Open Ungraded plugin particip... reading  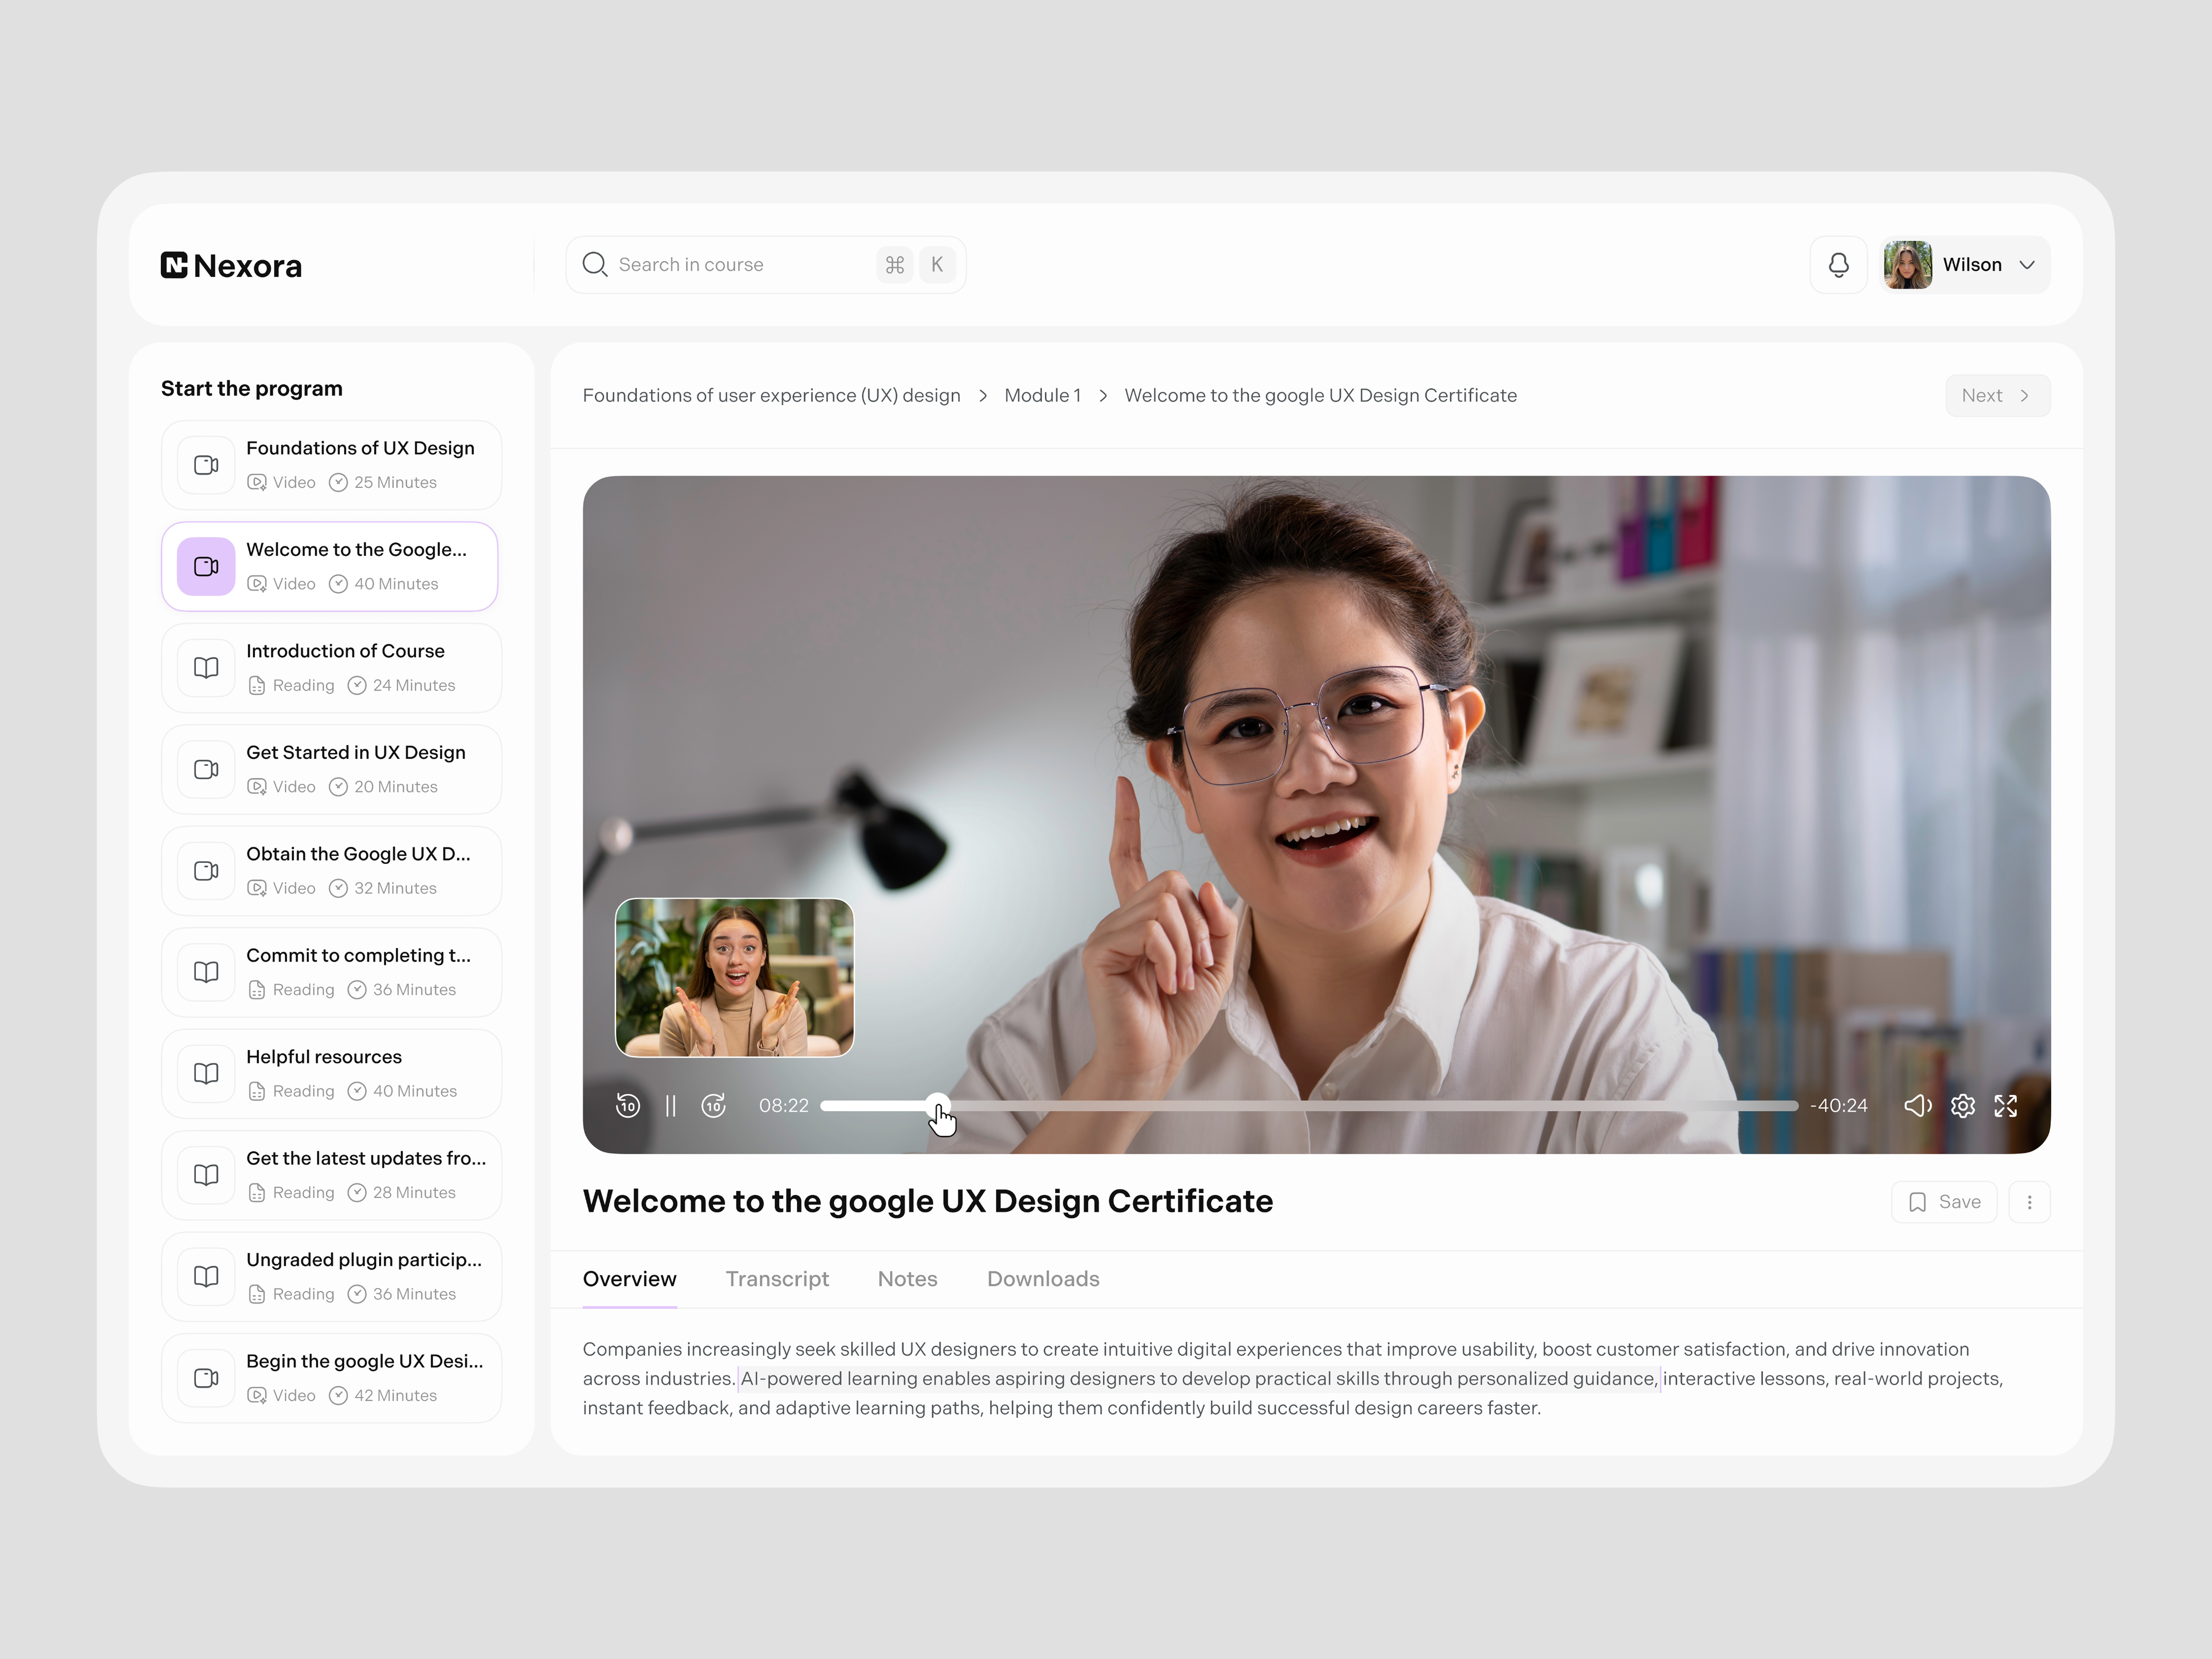(331, 1277)
